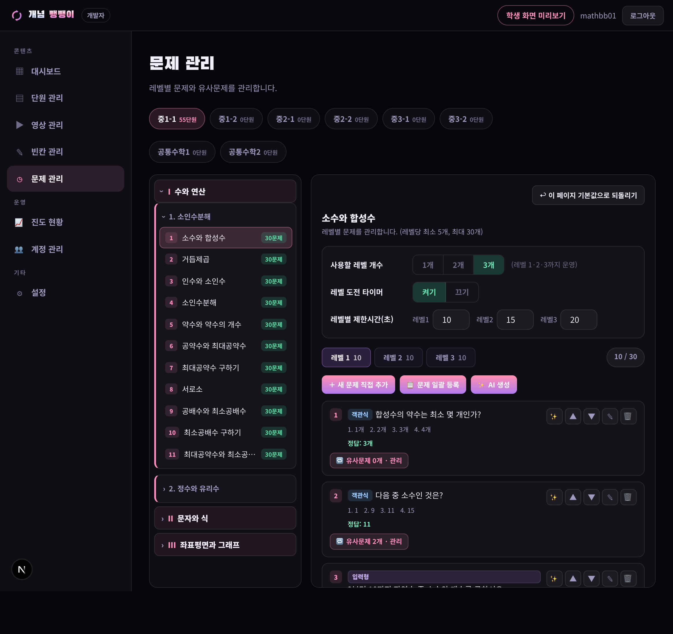673x634 pixels.
Task: Edit question 1 with the pencil icon
Action: 610,416
